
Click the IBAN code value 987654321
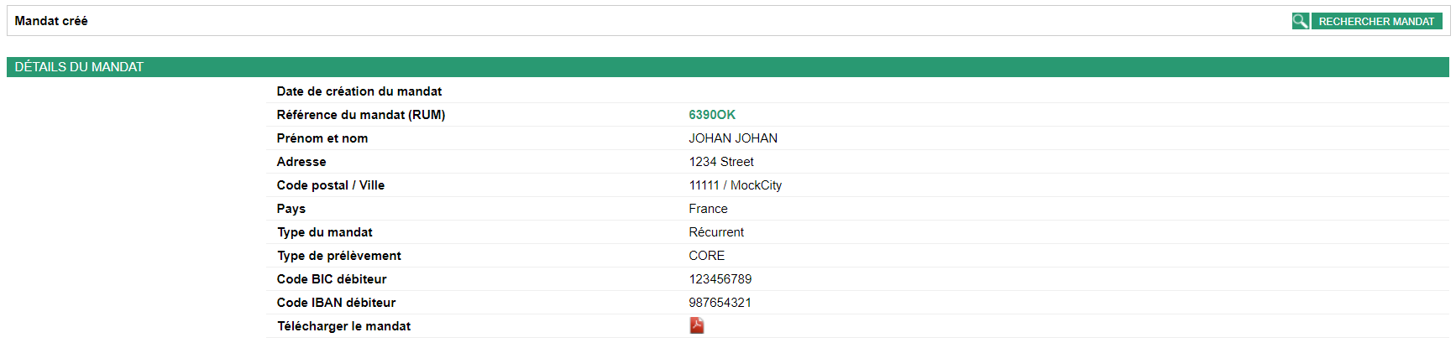pos(720,303)
